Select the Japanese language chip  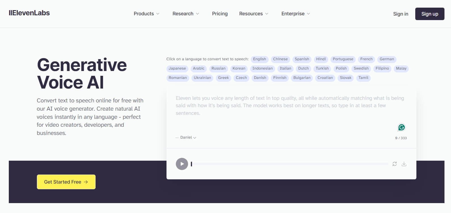click(x=177, y=68)
